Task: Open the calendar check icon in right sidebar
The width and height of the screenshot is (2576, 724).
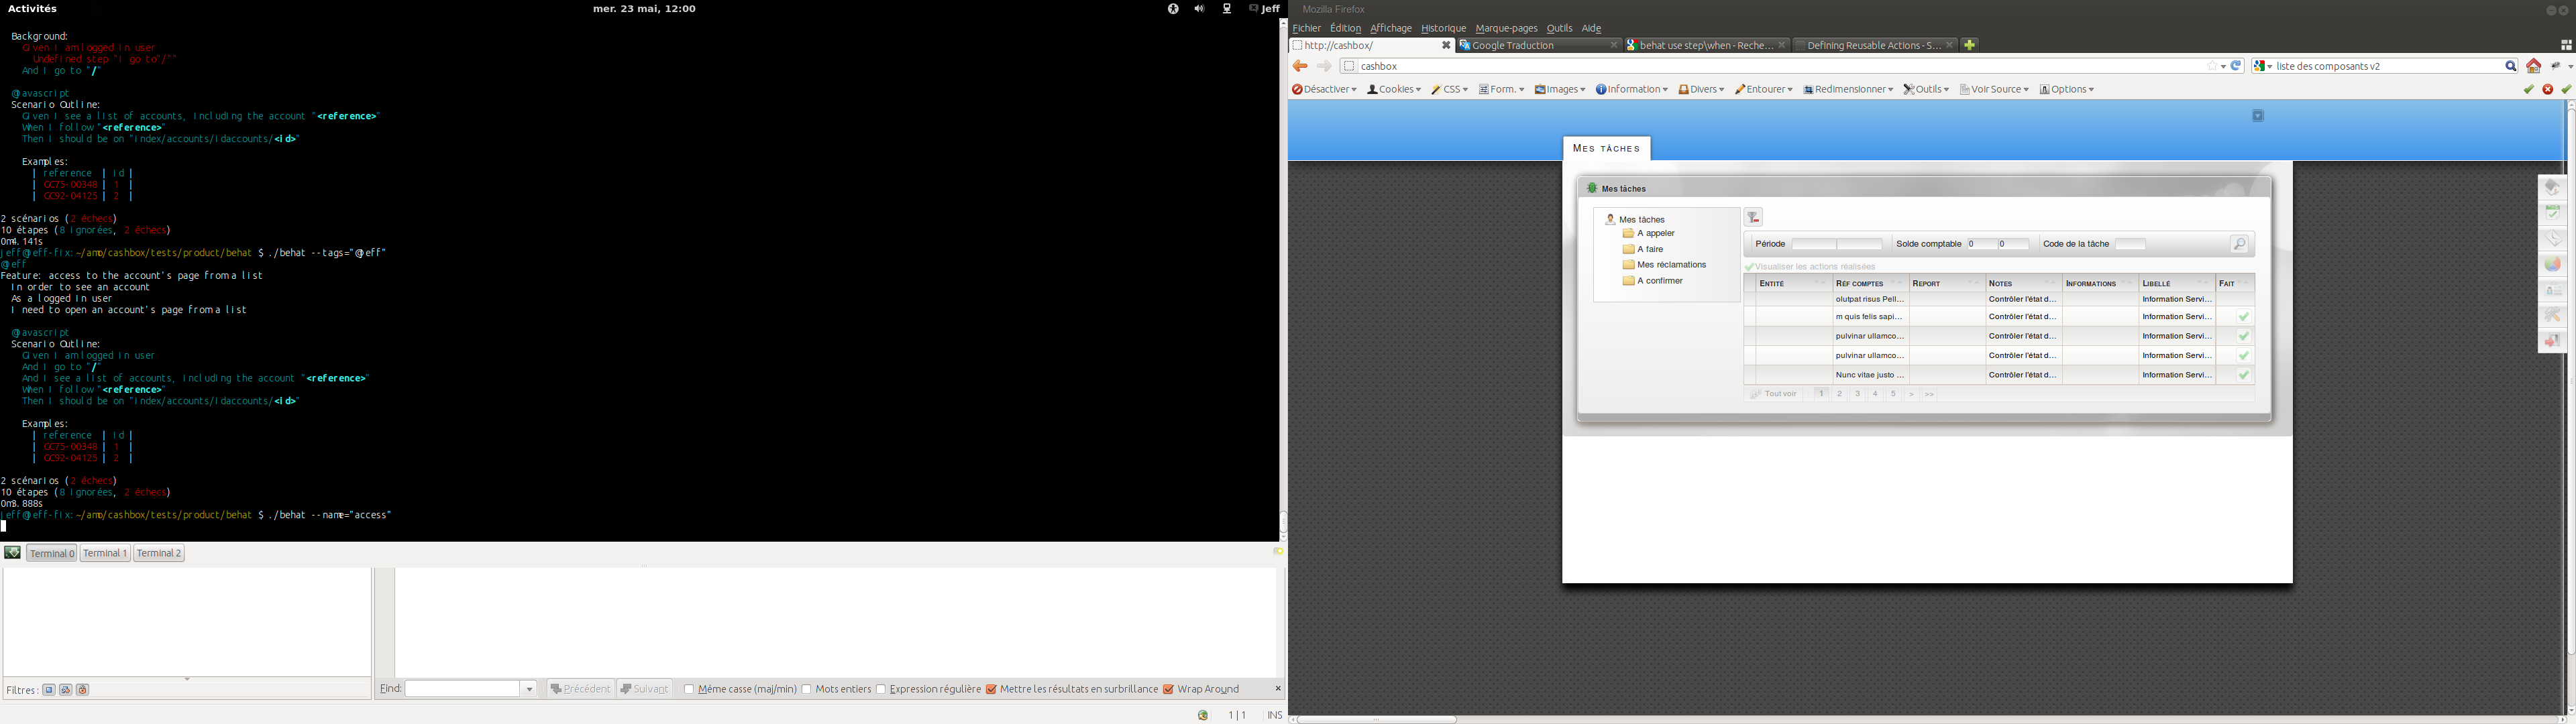Action: [x=2553, y=213]
